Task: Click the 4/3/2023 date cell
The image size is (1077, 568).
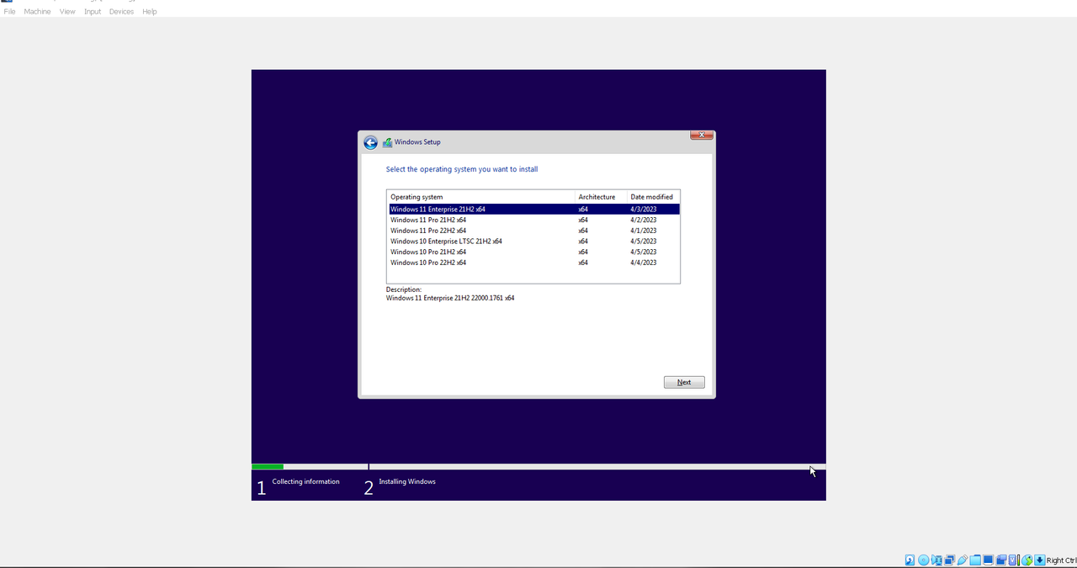Action: (x=643, y=209)
